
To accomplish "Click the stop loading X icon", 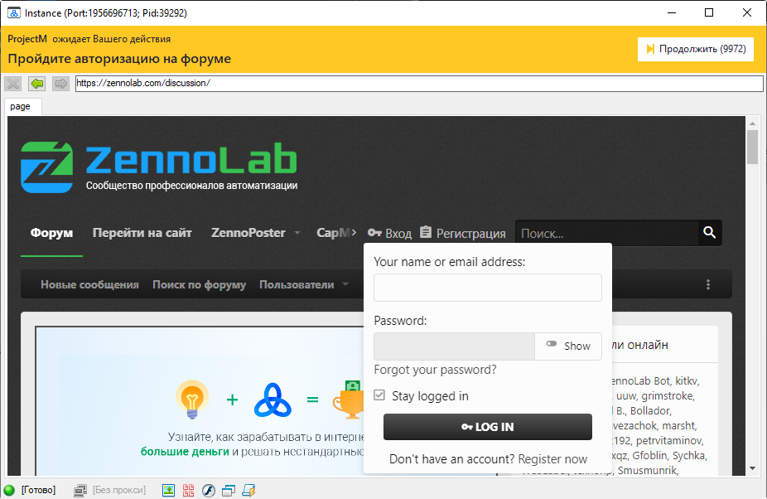I will point(12,84).
